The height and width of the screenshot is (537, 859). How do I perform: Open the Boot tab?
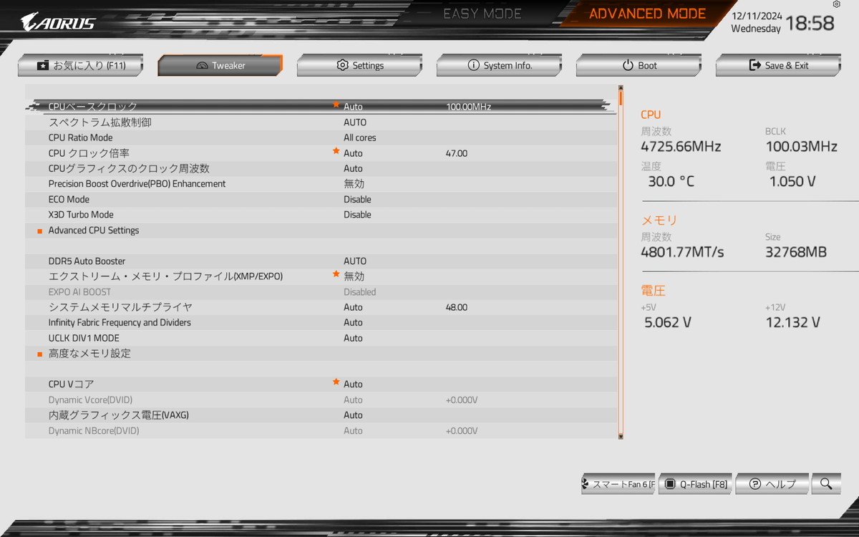tap(639, 65)
